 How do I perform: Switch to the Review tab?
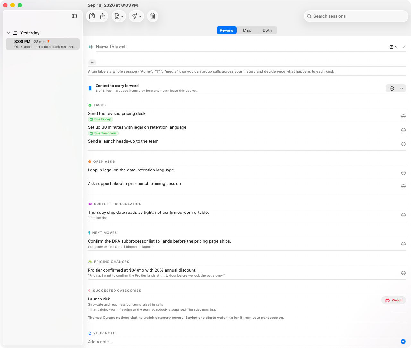(227, 30)
